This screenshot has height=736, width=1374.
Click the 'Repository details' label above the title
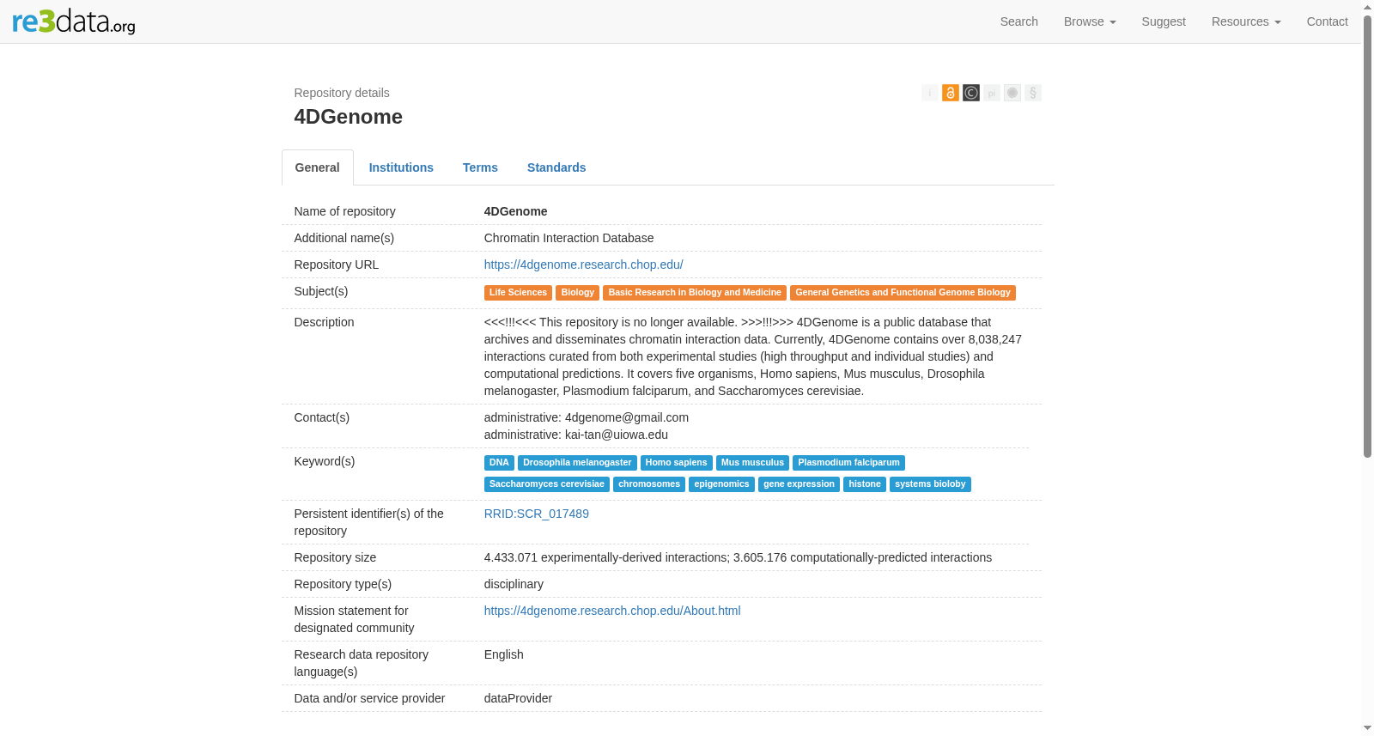point(342,93)
